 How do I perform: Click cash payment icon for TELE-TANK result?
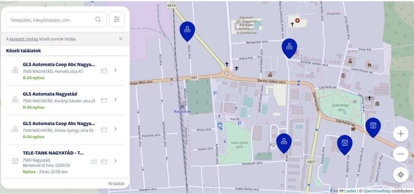93,162
